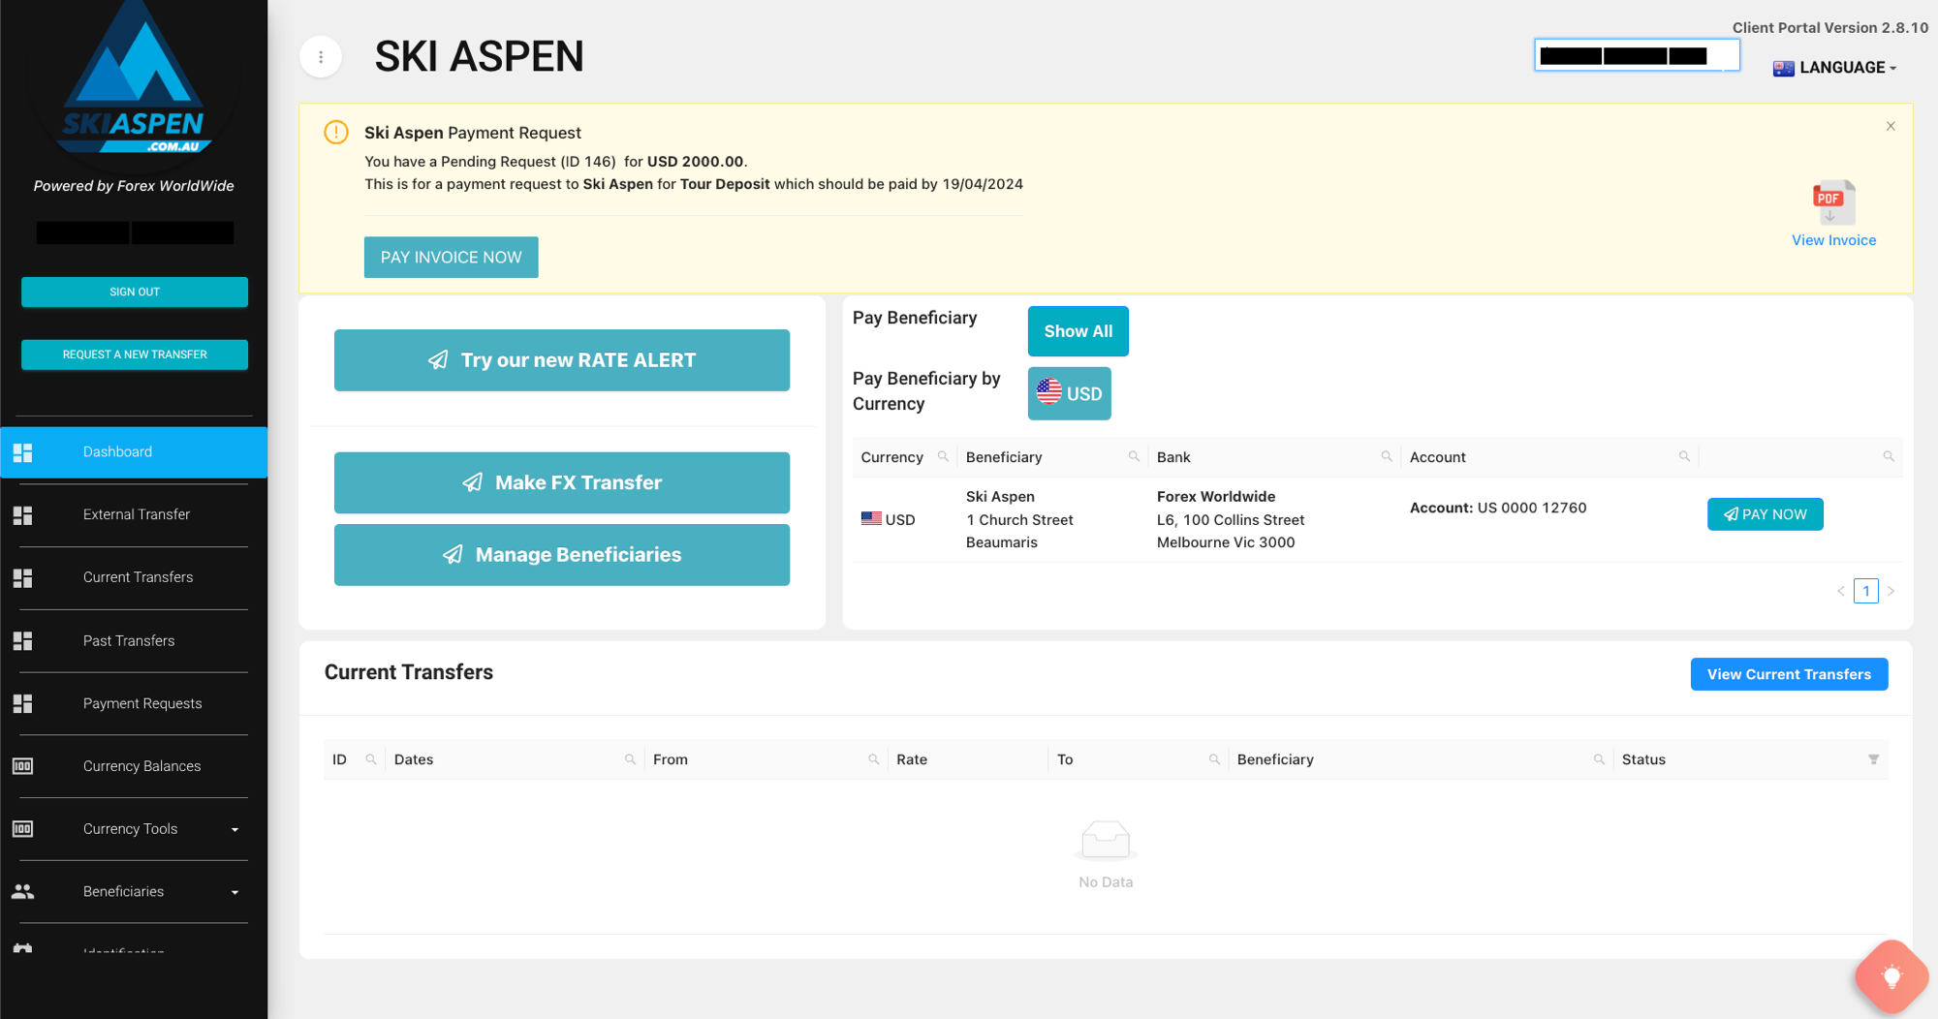Go to Past Transfers page

(x=129, y=641)
